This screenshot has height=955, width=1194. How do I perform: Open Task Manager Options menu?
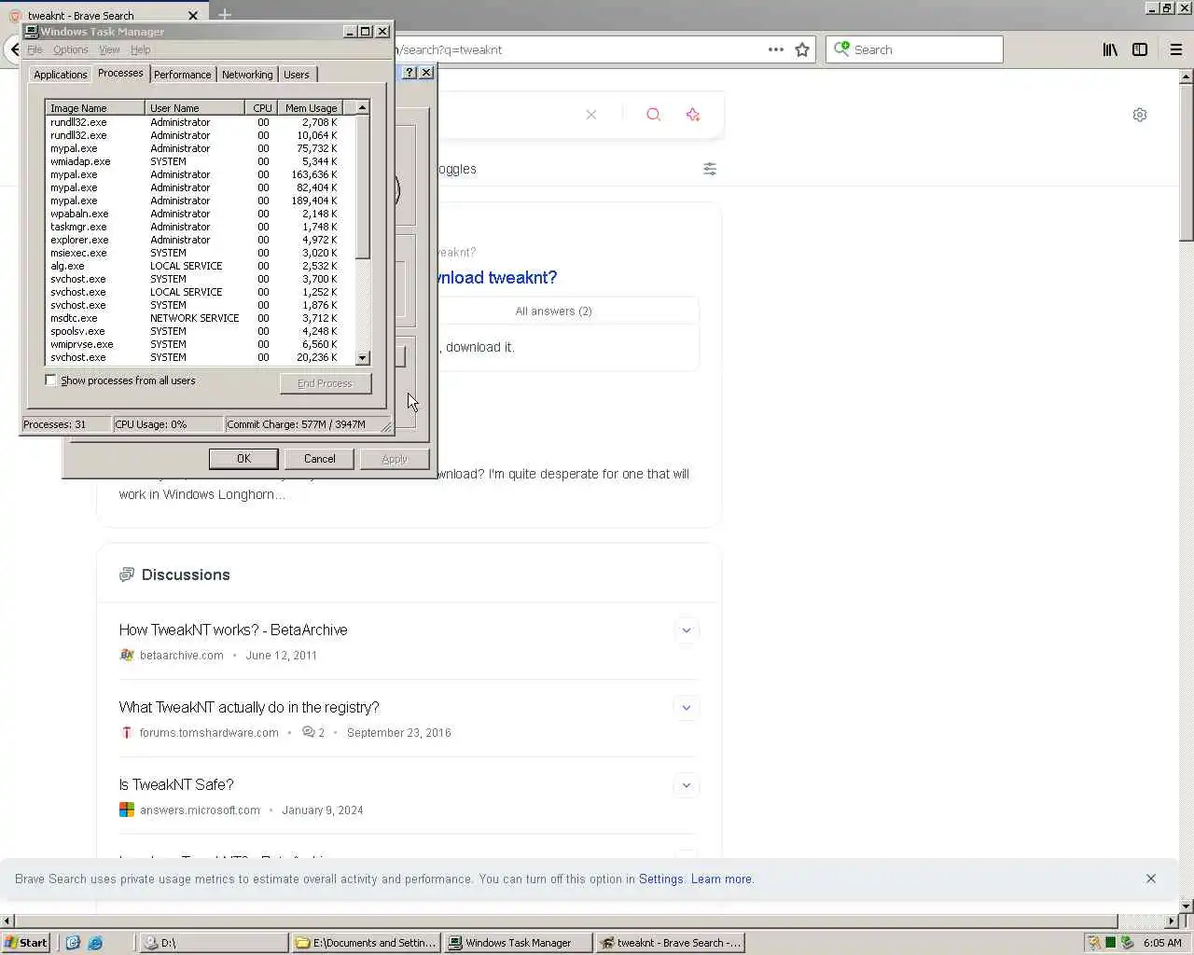click(70, 49)
